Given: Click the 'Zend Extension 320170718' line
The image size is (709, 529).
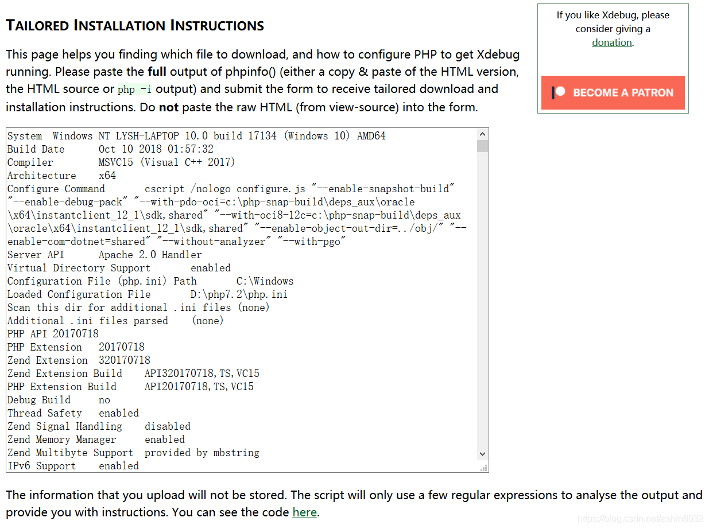Looking at the screenshot, I should (79, 360).
